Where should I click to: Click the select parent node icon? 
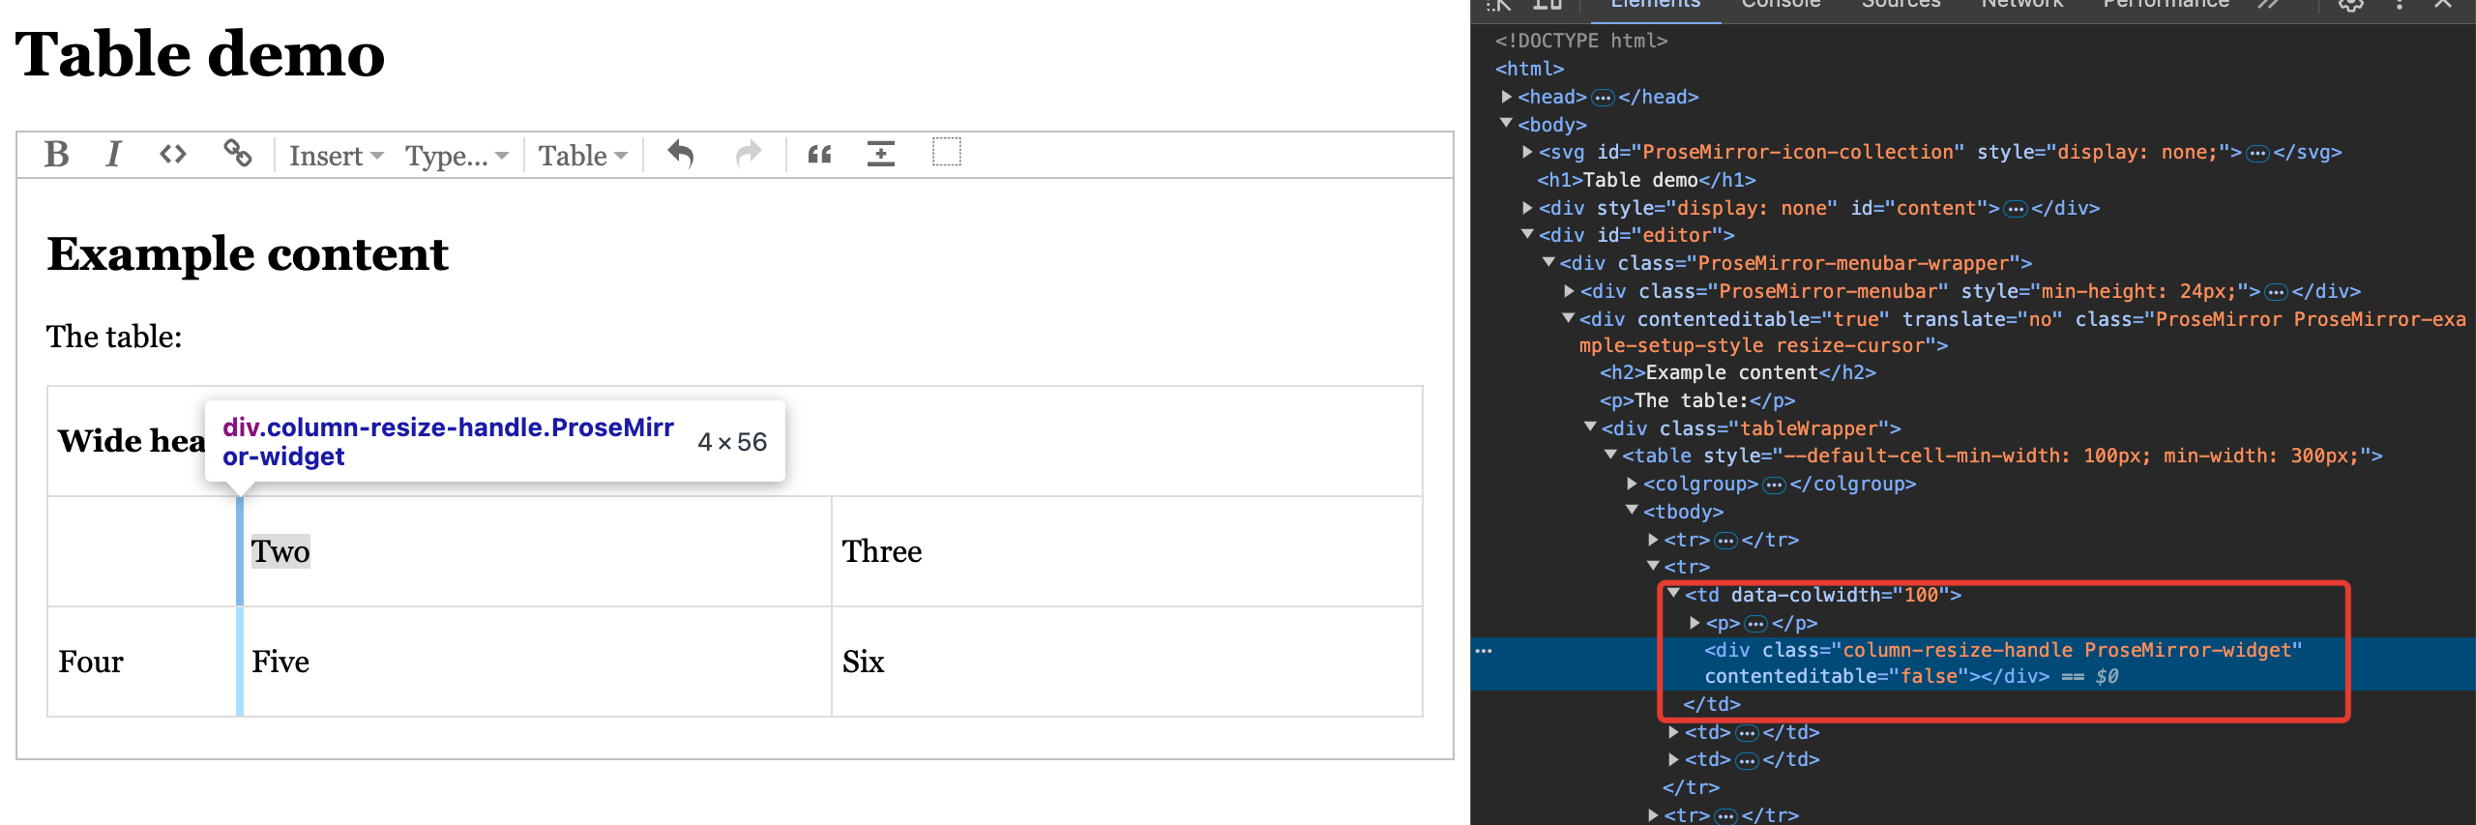click(x=946, y=153)
